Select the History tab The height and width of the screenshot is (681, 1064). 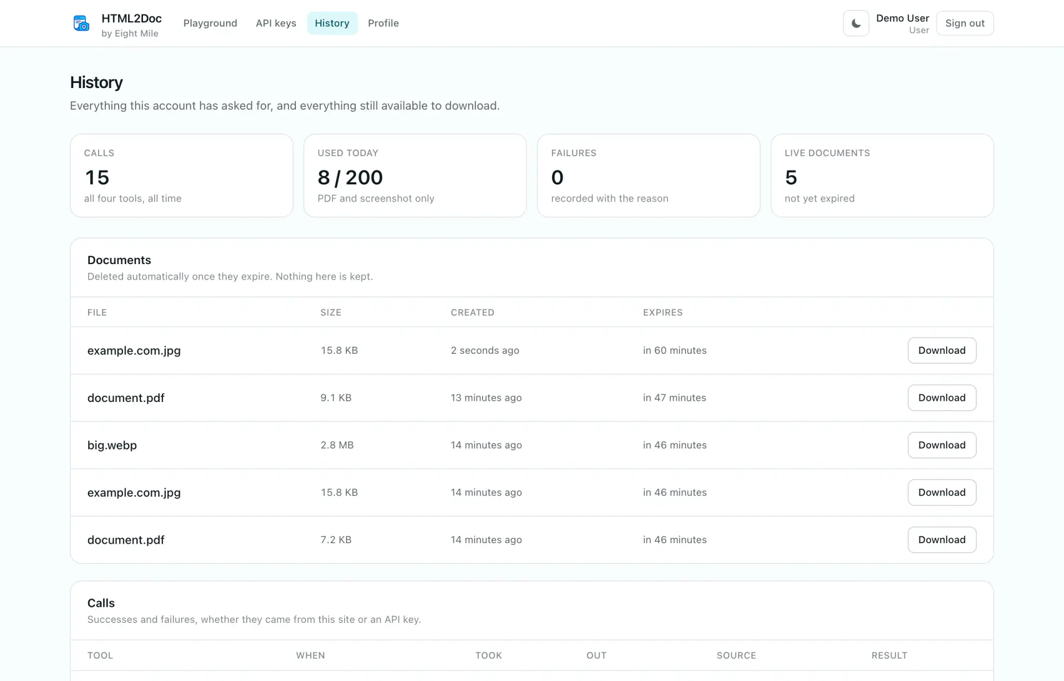[x=332, y=23]
